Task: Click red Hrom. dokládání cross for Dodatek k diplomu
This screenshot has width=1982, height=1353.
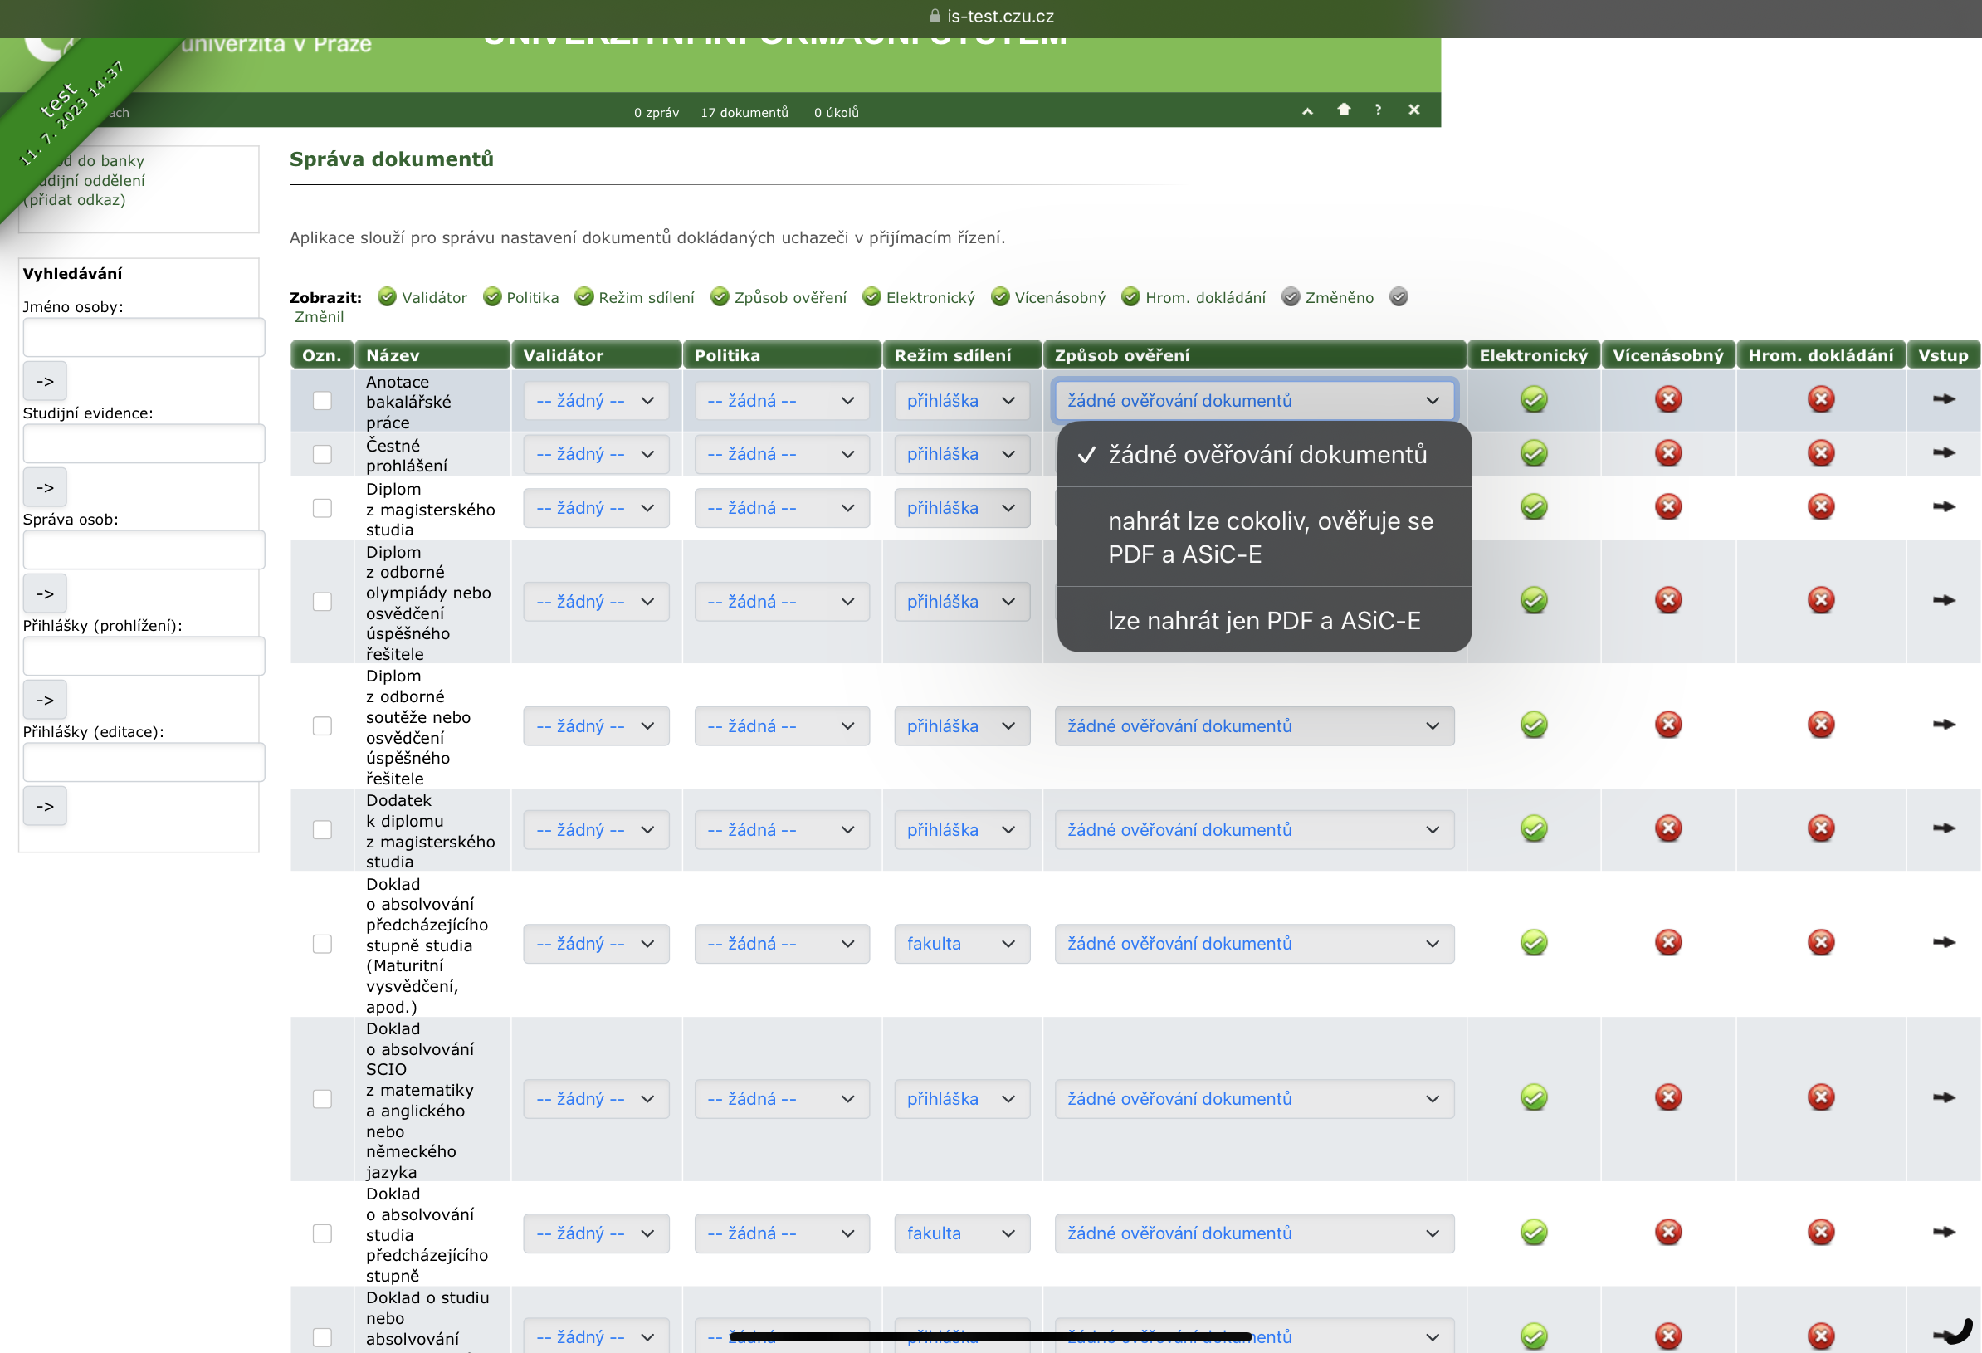Action: tap(1821, 828)
